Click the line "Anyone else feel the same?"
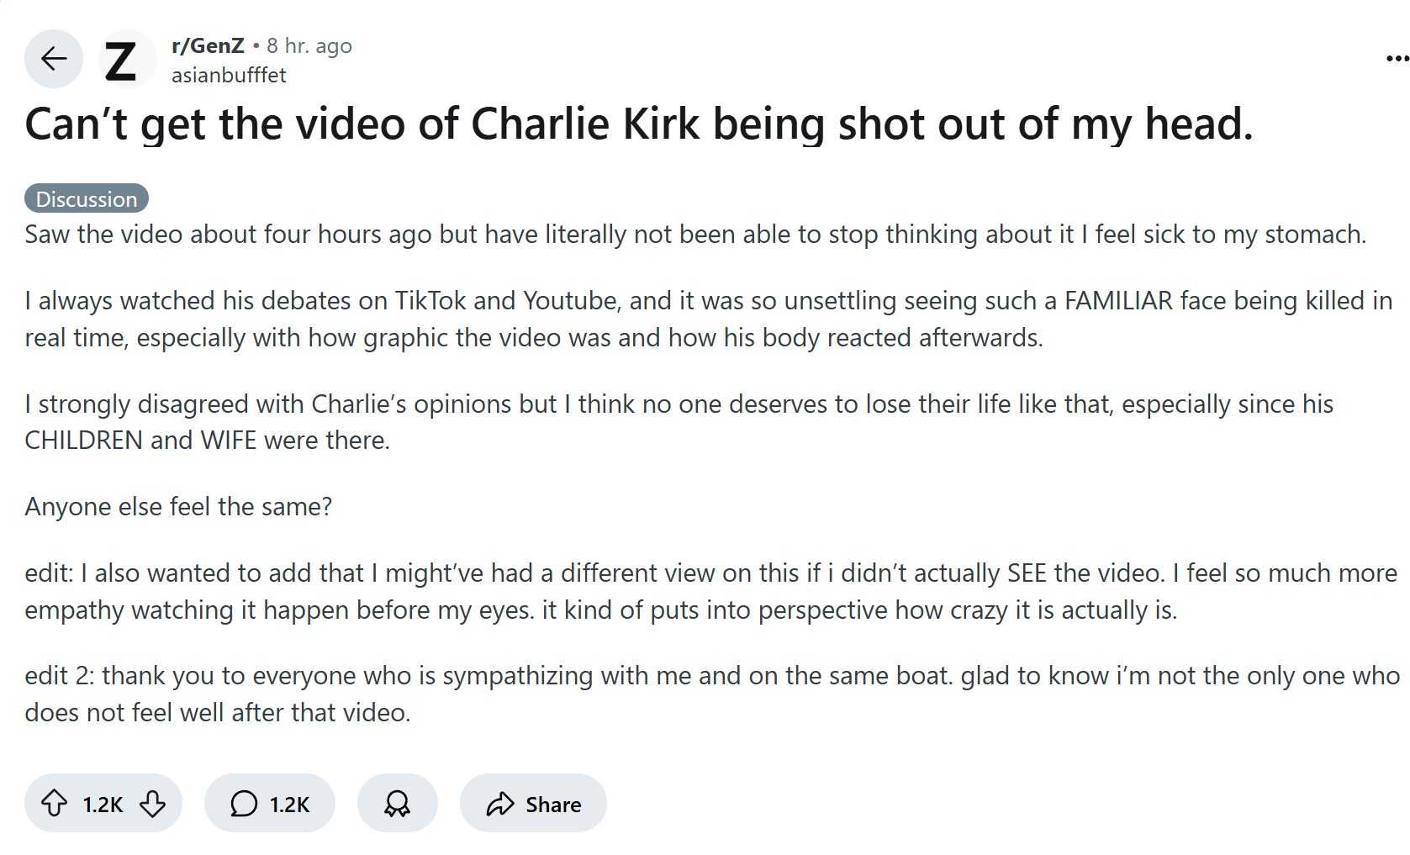Image resolution: width=1410 pixels, height=855 pixels. (x=178, y=507)
